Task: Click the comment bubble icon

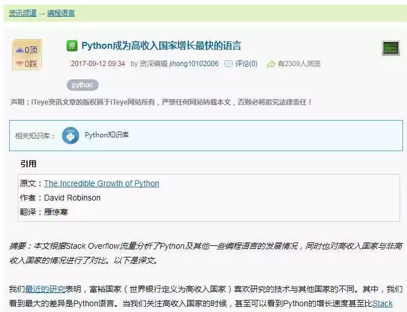Action: 228,64
